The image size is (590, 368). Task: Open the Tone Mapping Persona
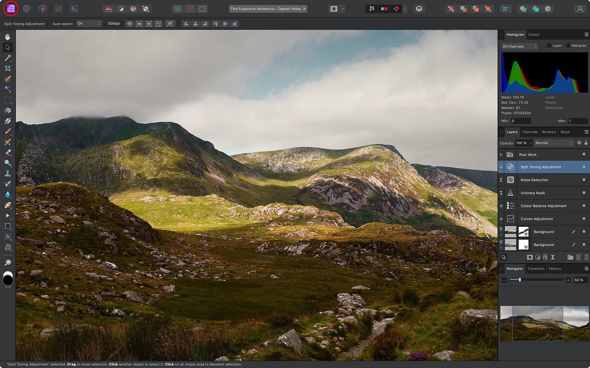58,9
